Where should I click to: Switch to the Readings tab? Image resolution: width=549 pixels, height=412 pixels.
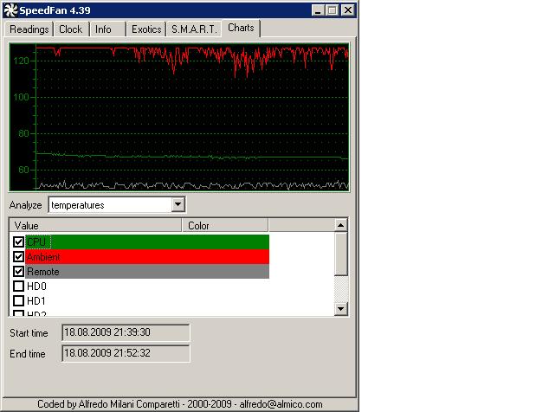pos(29,29)
